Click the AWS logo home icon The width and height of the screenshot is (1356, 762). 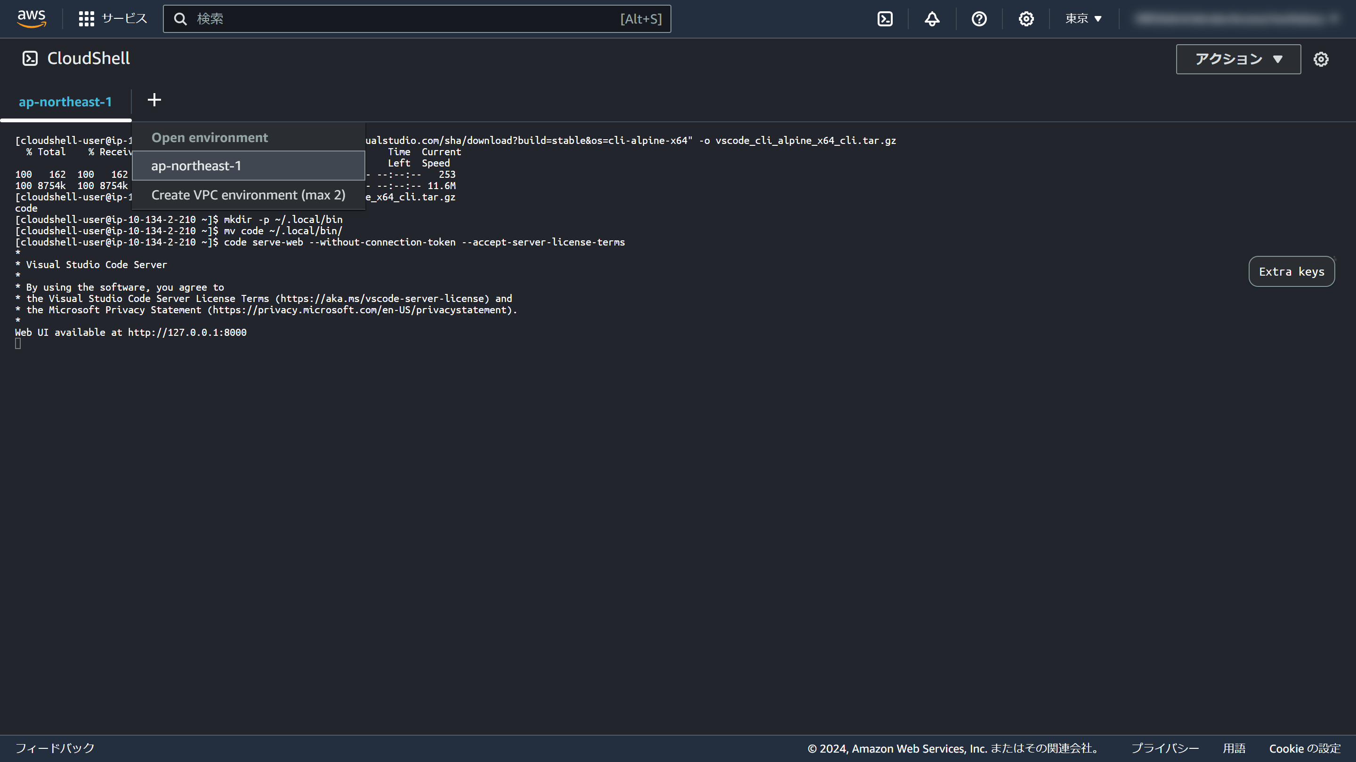[32, 18]
